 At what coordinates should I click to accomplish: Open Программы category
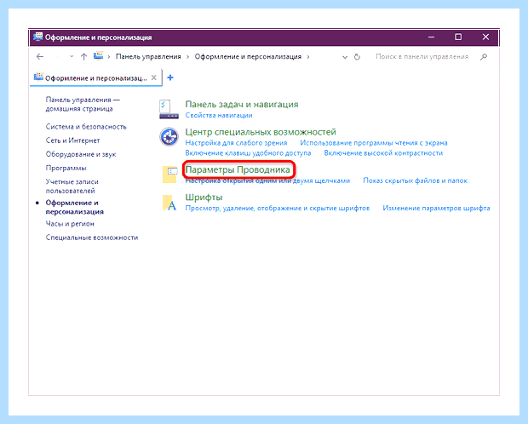[66, 168]
